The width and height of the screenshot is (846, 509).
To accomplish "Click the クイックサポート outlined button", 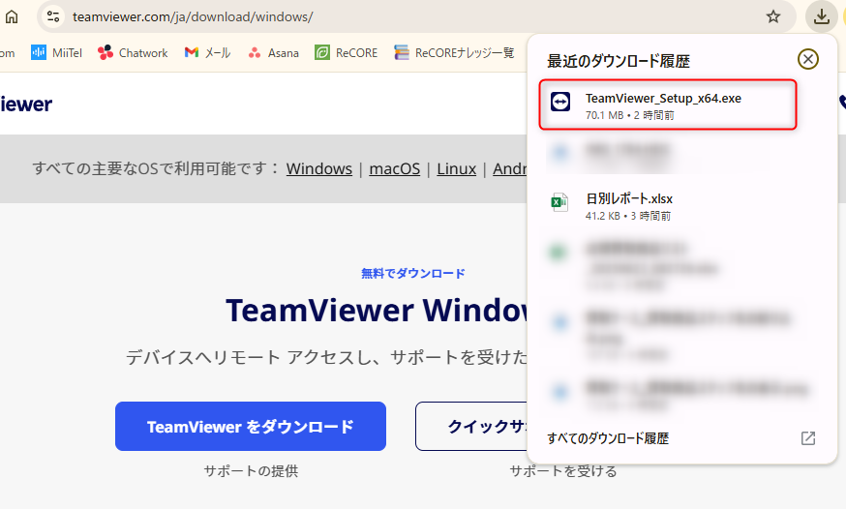I will (x=471, y=426).
